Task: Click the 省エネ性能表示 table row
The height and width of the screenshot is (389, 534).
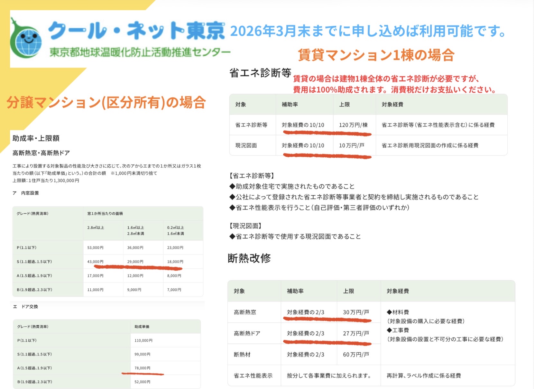Action: point(253,375)
